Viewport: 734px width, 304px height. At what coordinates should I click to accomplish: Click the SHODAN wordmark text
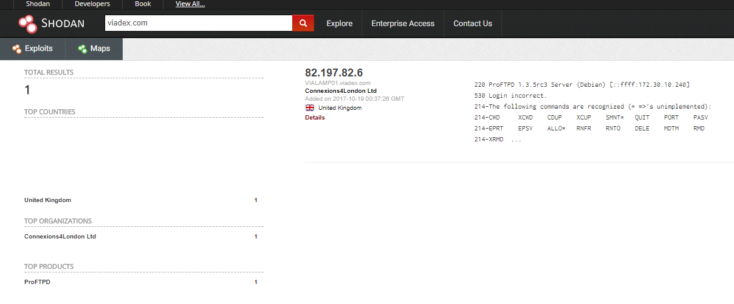63,24
